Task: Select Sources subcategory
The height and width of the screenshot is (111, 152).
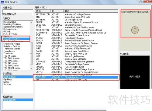Action: 7,84
